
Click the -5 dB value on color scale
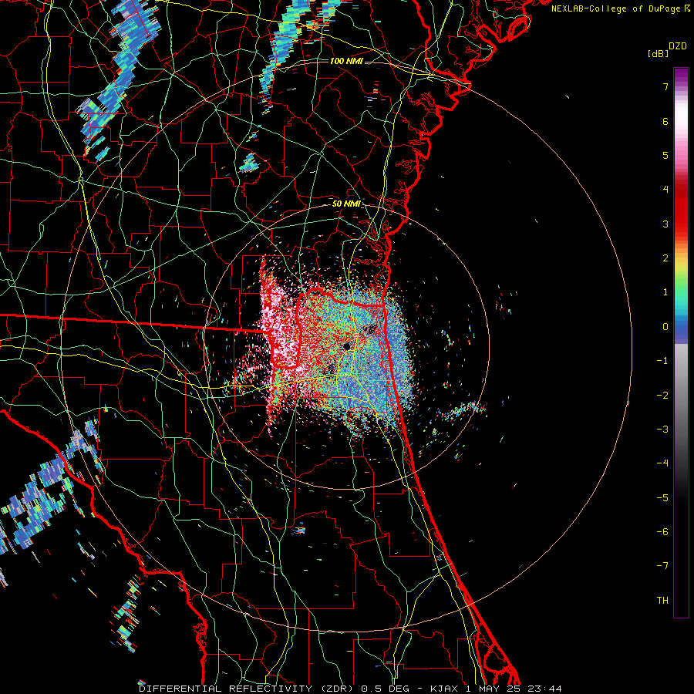662,498
